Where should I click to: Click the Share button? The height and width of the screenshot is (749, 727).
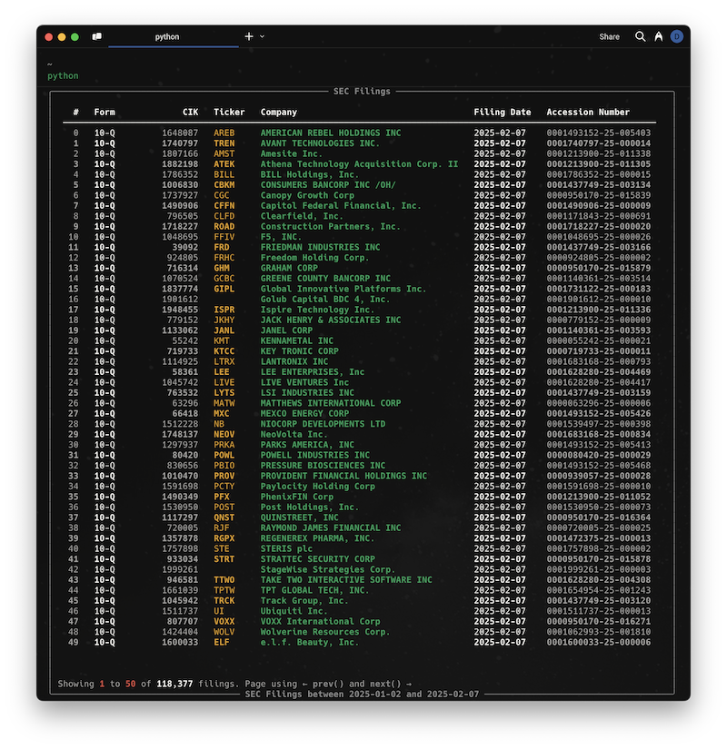coord(609,37)
